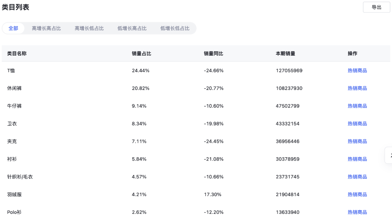Select the 夹克 category name
The height and width of the screenshot is (216, 392).
12,142
